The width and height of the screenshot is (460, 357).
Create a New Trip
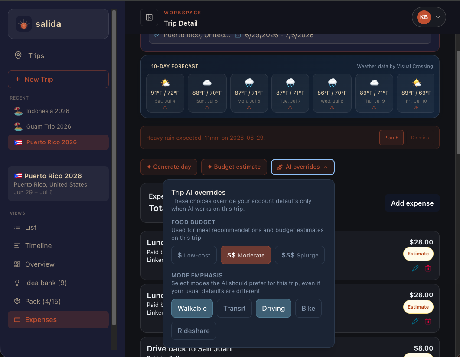[x=58, y=79]
